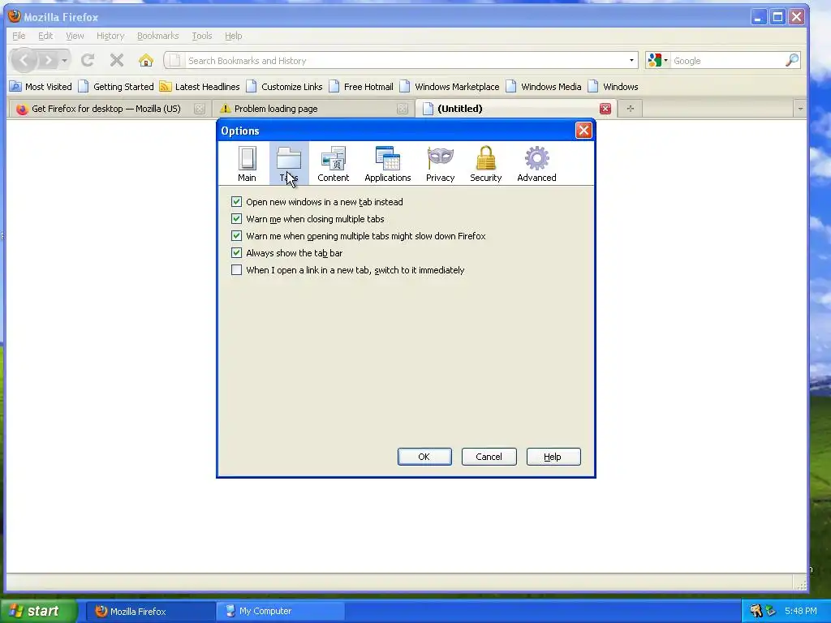831x623 pixels.
Task: Toggle Warn me when closing multiple tabs
Action: (236, 219)
